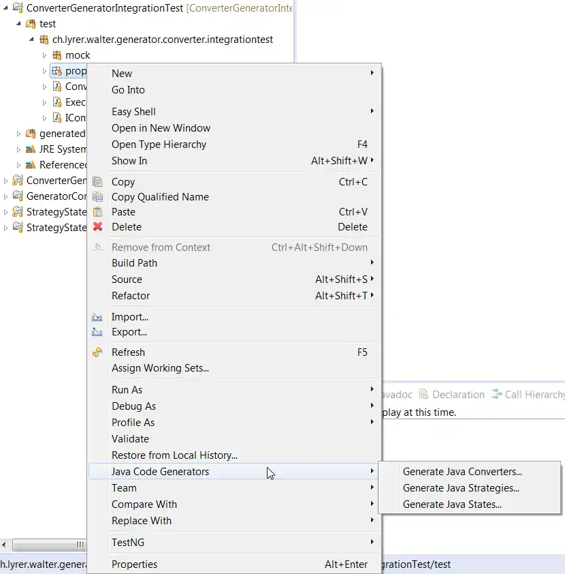565x574 pixels.
Task: Collapse the ch.lyrer.walter package node
Action: (x=32, y=39)
